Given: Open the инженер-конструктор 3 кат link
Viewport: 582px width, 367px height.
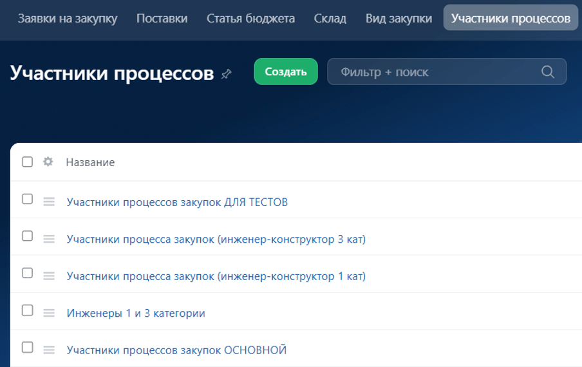Looking at the screenshot, I should point(216,240).
